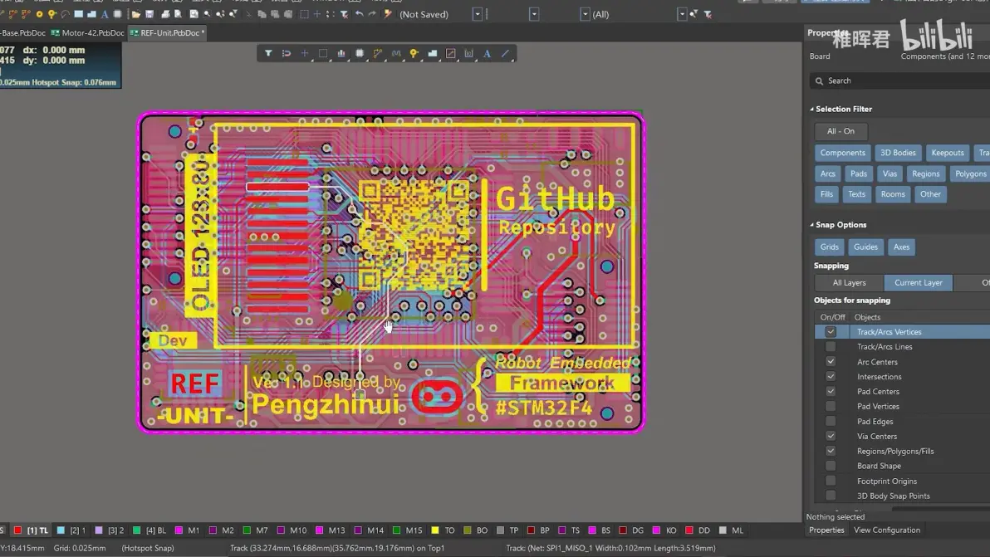Switch to REF-Unit.PcbDoc document tab

point(167,33)
